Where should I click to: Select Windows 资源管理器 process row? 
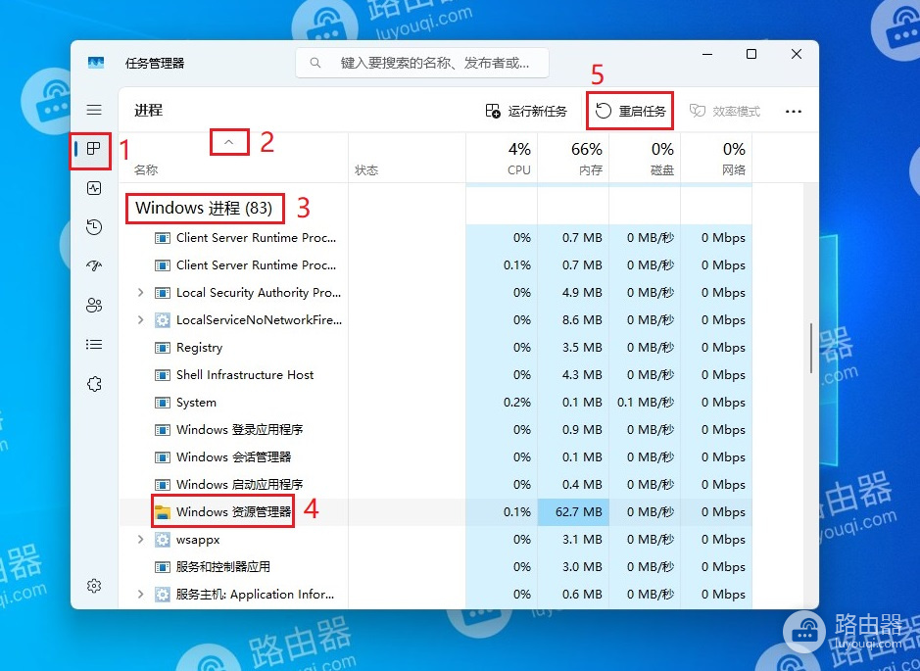435,512
